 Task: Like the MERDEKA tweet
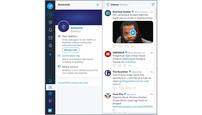[125, 66]
